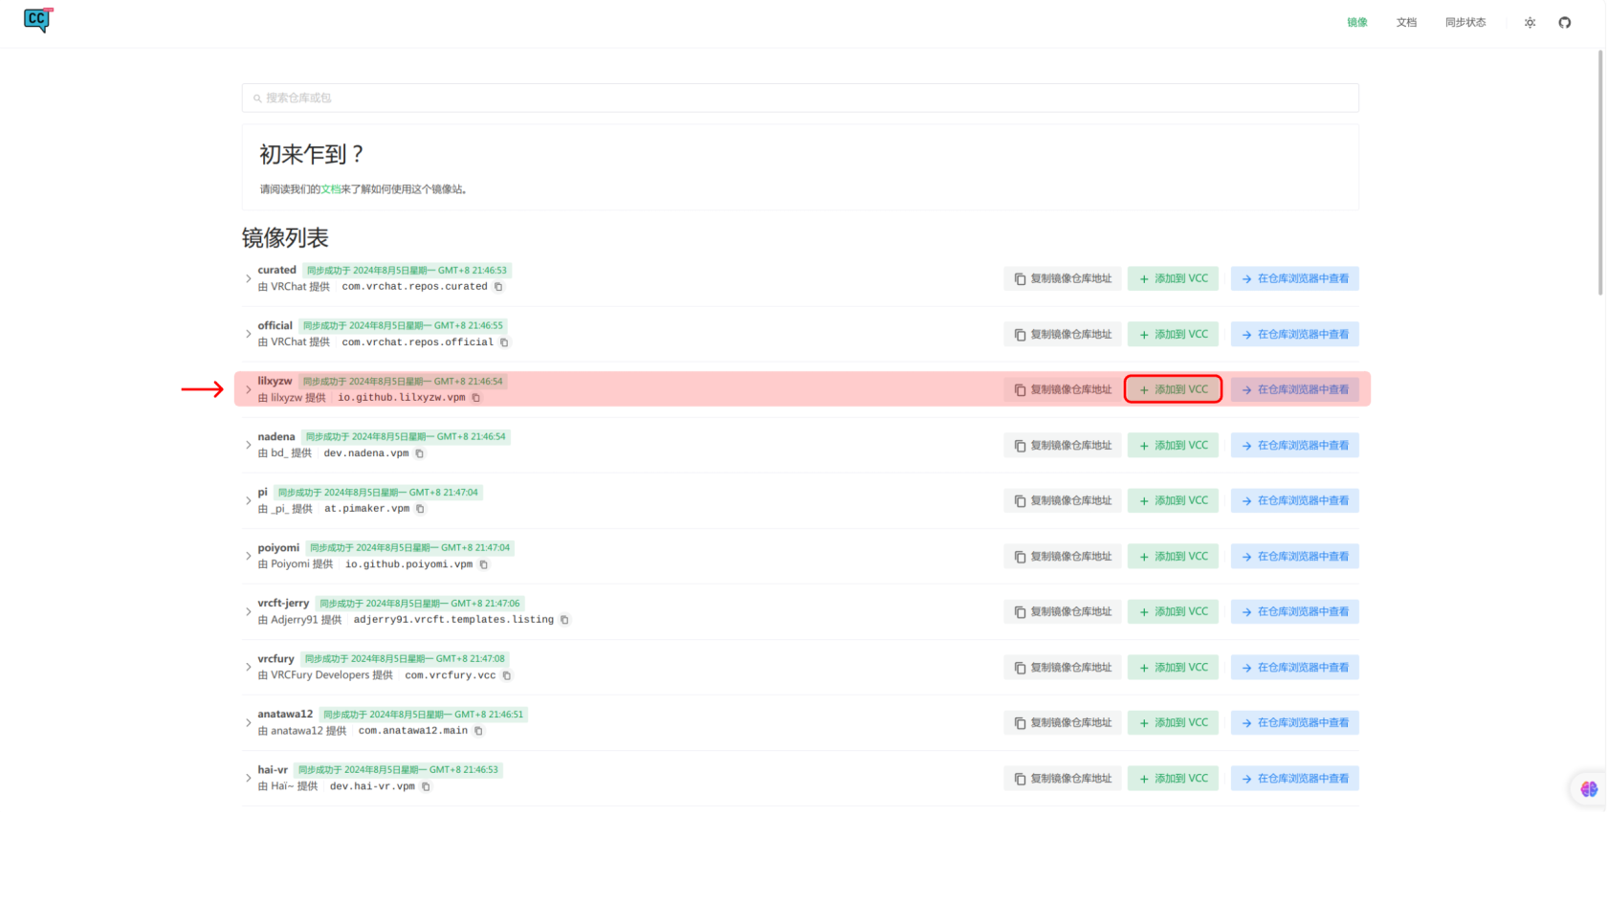Add anatawa12 repository to VCC
This screenshot has width=1607, height=904.
(x=1173, y=722)
